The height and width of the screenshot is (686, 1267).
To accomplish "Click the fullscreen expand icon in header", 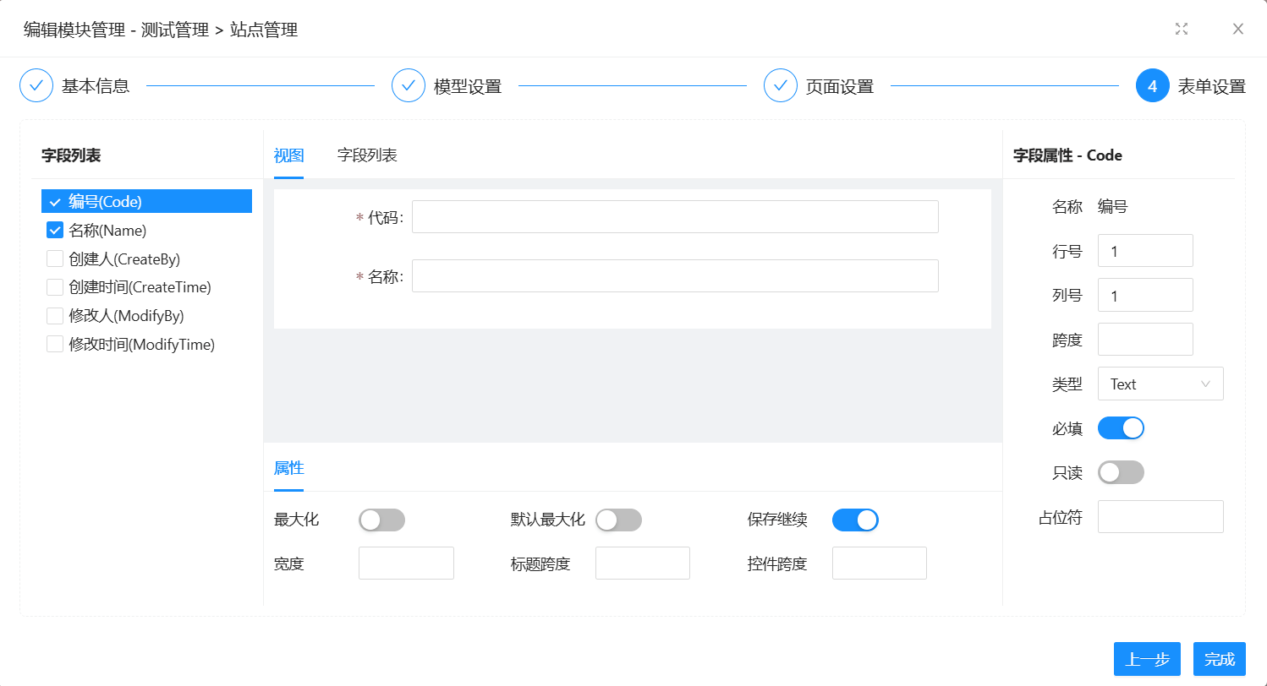I will click(x=1182, y=30).
